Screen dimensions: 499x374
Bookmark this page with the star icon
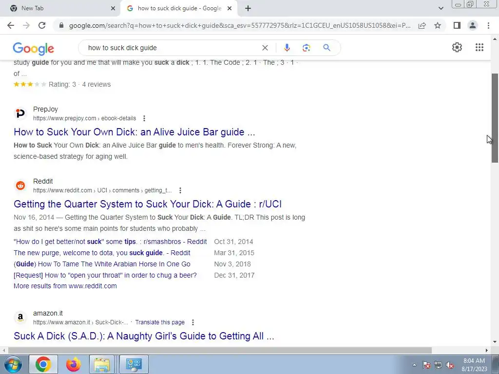click(x=438, y=25)
